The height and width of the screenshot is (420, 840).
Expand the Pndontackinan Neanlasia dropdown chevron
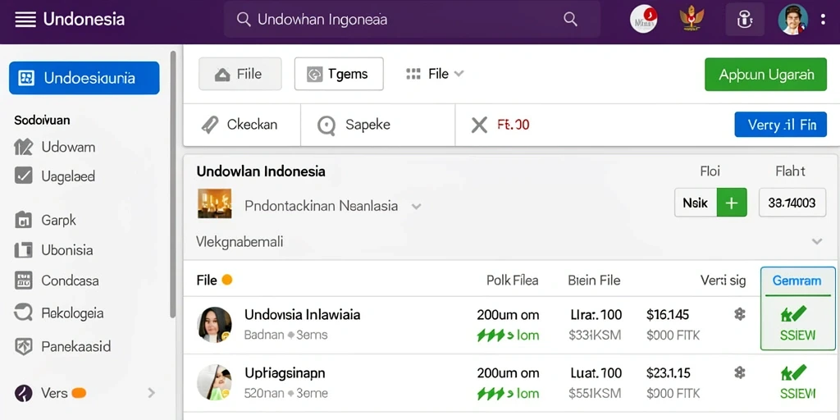416,206
